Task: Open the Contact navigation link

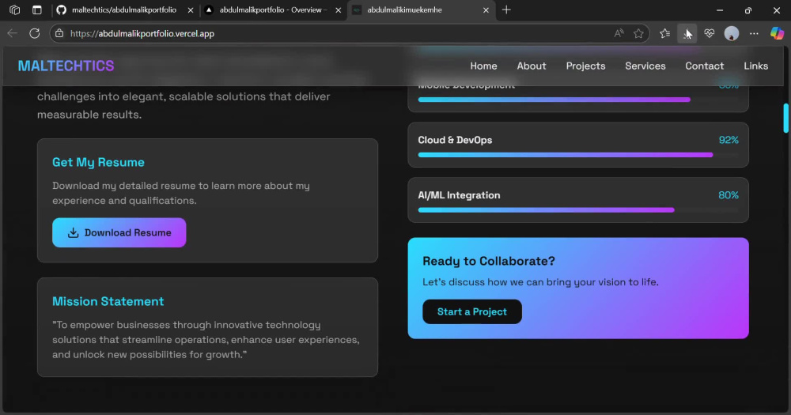Action: [704, 66]
